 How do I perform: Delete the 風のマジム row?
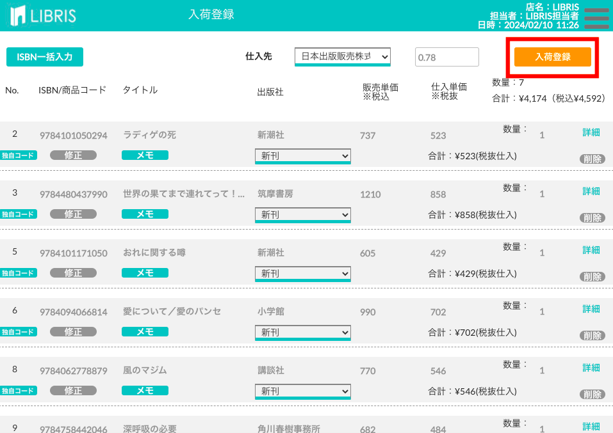coord(593,395)
